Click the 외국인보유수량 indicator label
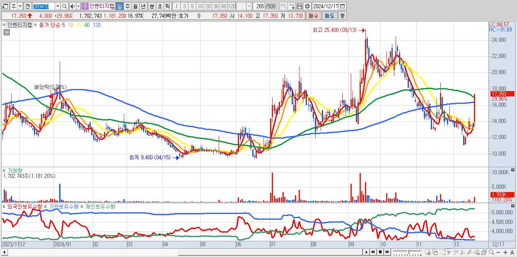 24,206
